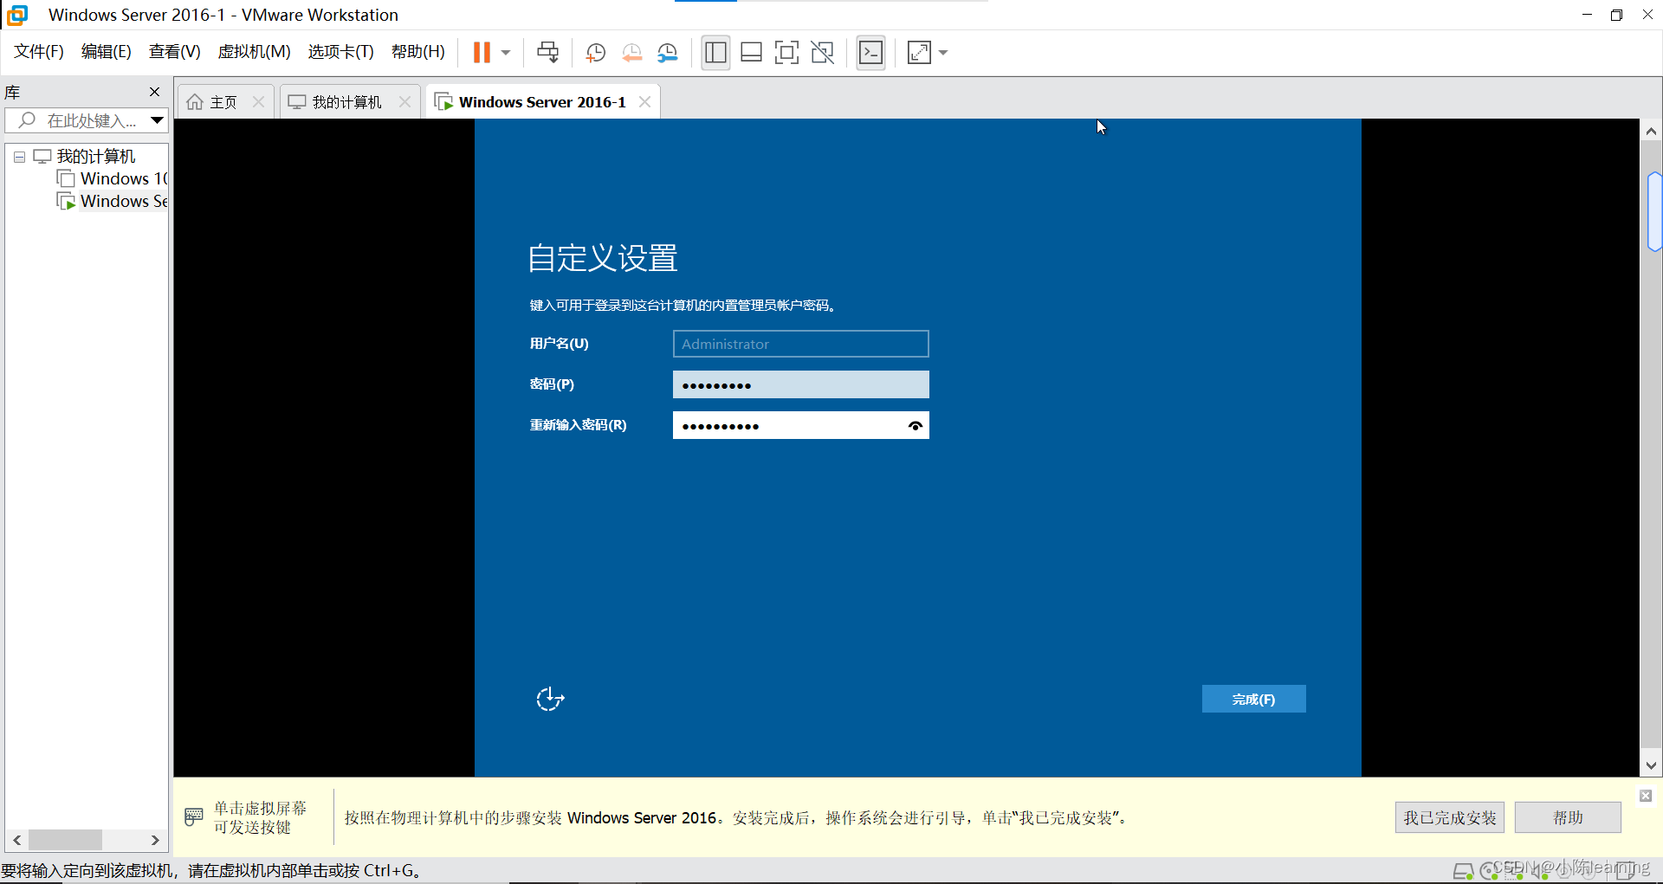Close the library panel
The height and width of the screenshot is (884, 1663).
pyautogui.click(x=155, y=92)
